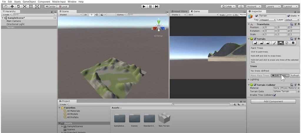The width and height of the screenshot is (301, 133).
Task: Open the Layer Default dropdown
Action: (x=291, y=20)
